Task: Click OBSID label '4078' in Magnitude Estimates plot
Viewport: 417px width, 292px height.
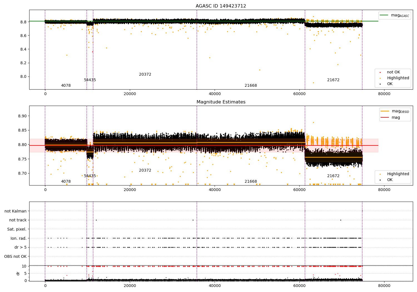Action: (66, 182)
